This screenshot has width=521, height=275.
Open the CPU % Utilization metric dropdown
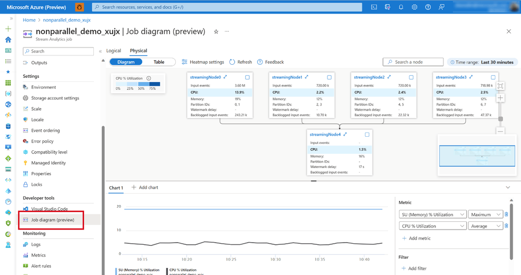433,226
